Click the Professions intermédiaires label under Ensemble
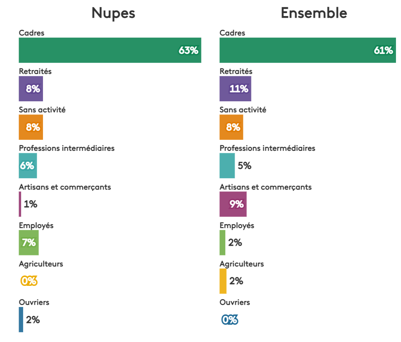 pyautogui.click(x=267, y=148)
